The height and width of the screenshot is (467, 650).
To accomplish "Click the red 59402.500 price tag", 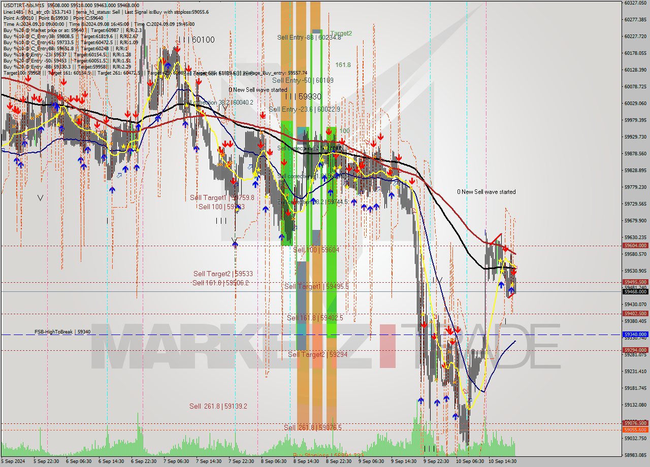I will (635, 313).
